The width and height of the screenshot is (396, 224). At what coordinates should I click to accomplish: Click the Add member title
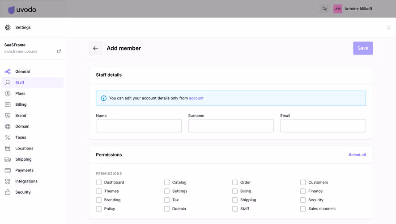click(x=124, y=48)
